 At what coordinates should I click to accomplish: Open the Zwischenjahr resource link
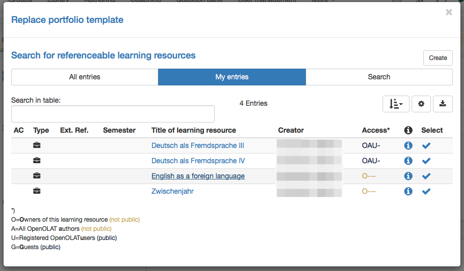click(x=172, y=192)
